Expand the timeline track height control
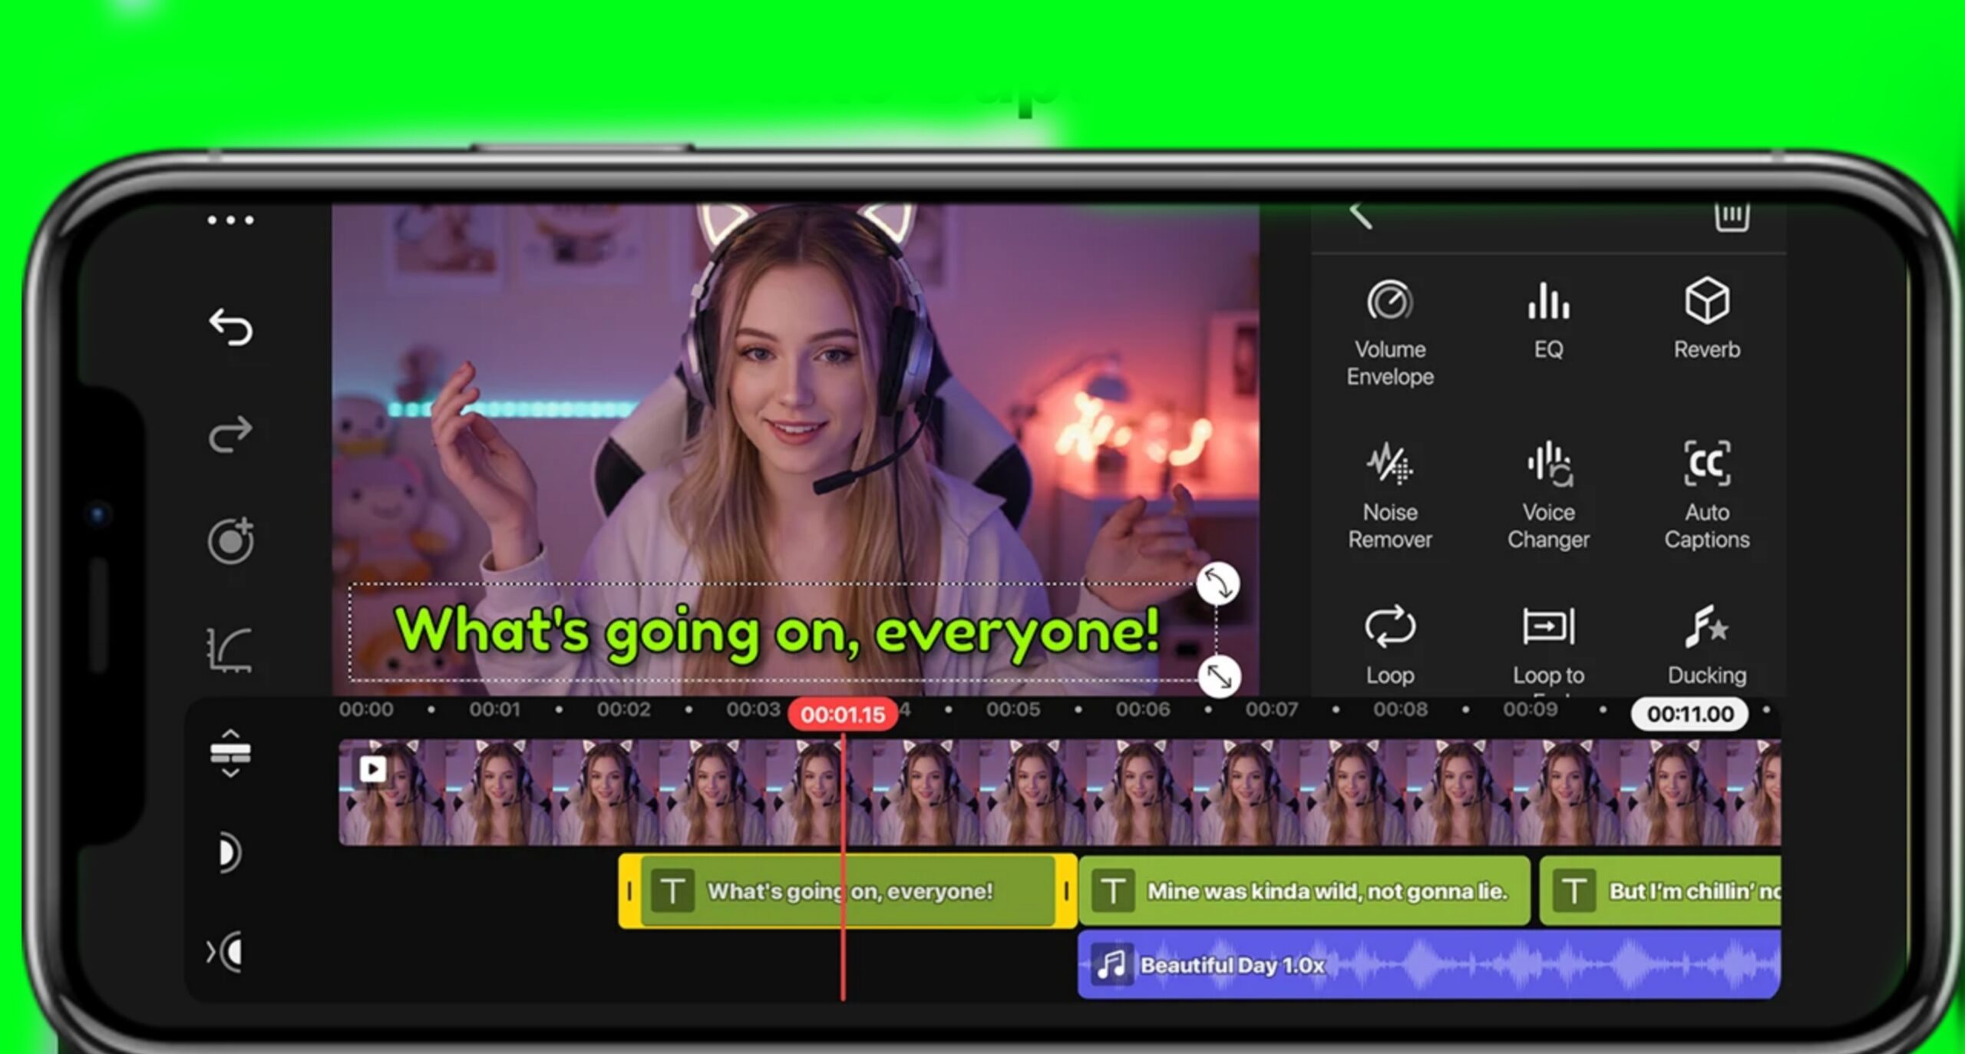 pos(230,753)
